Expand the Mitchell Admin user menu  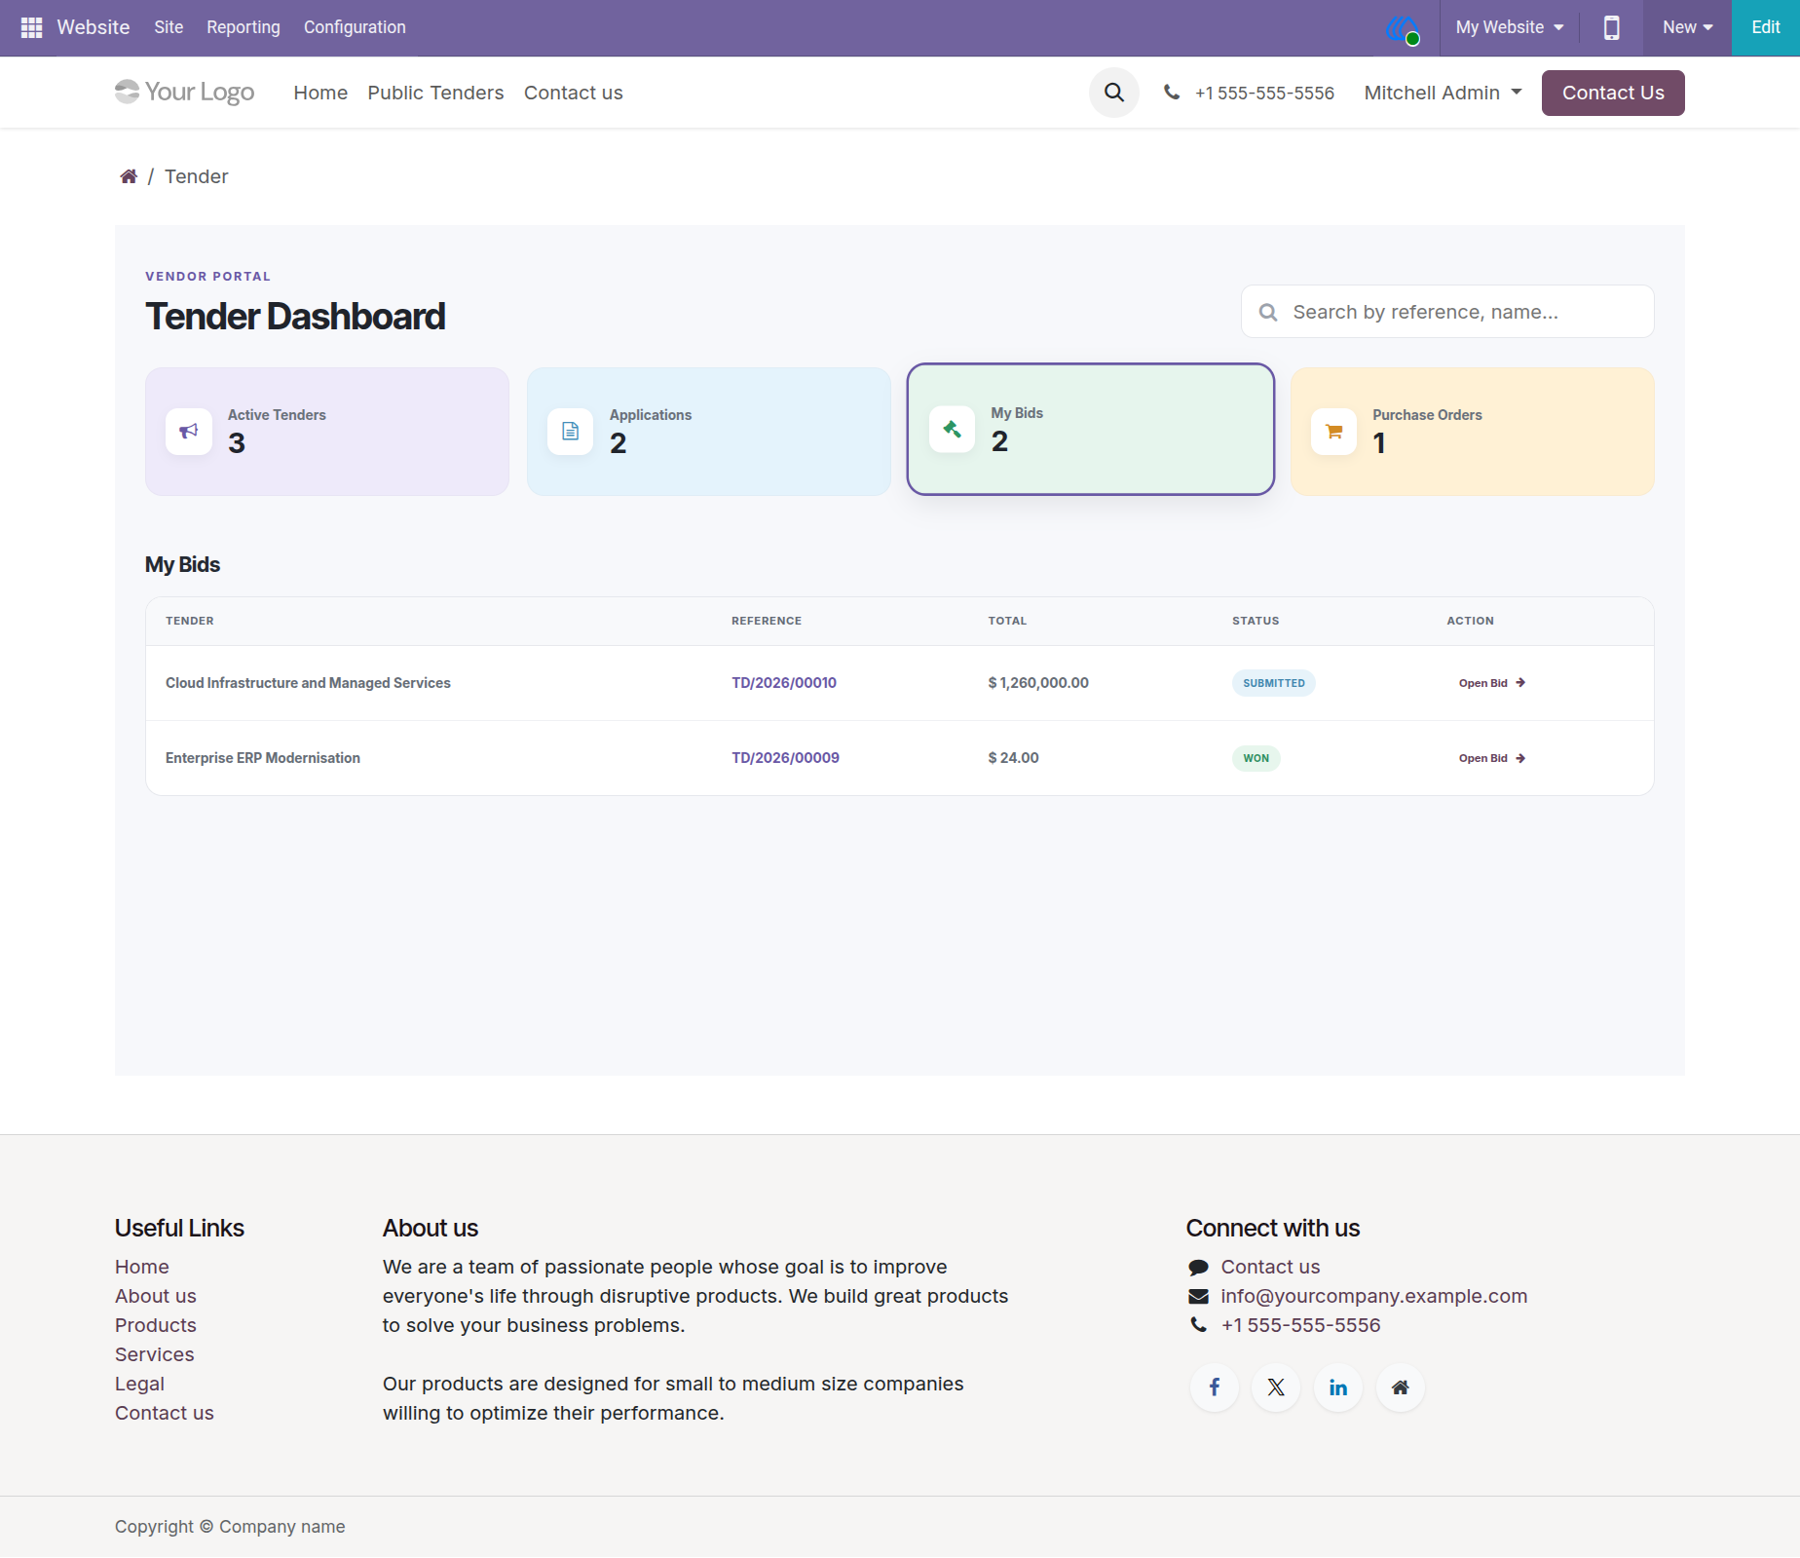1443,93
